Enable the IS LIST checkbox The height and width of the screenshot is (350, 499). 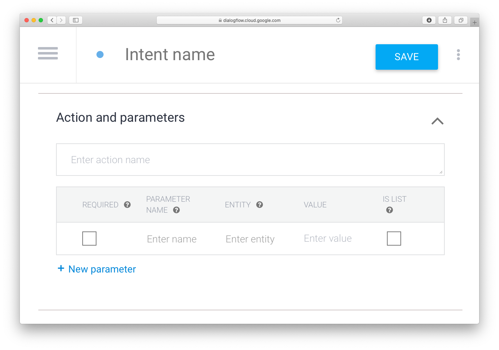point(394,239)
